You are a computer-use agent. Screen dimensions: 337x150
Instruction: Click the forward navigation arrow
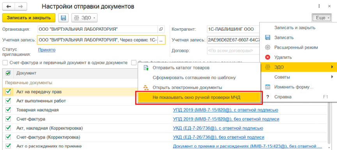21,7
